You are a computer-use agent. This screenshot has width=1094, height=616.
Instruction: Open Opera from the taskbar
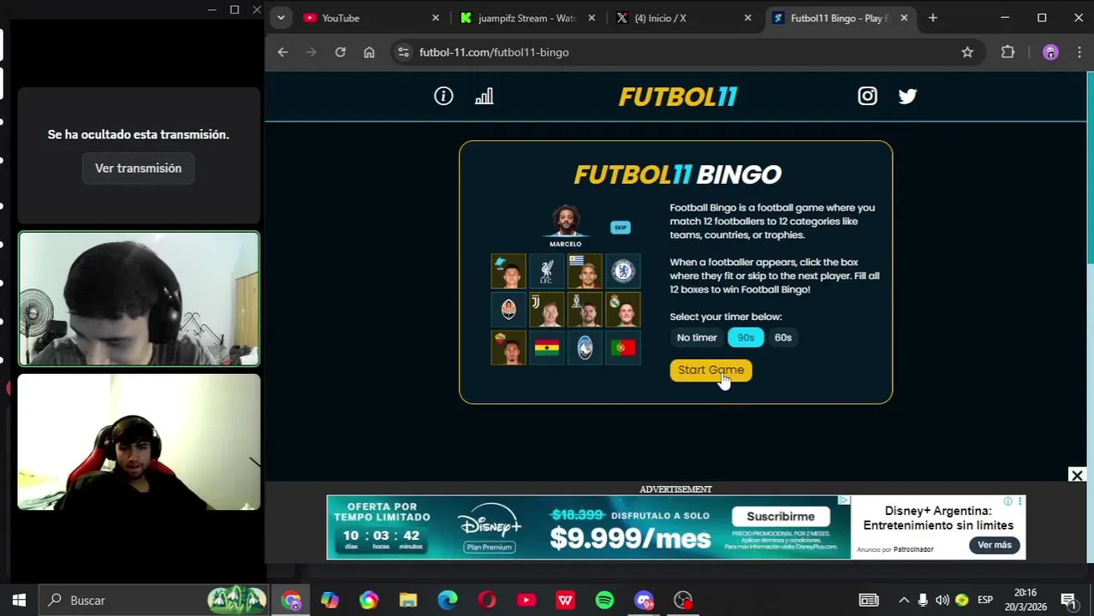tap(486, 600)
